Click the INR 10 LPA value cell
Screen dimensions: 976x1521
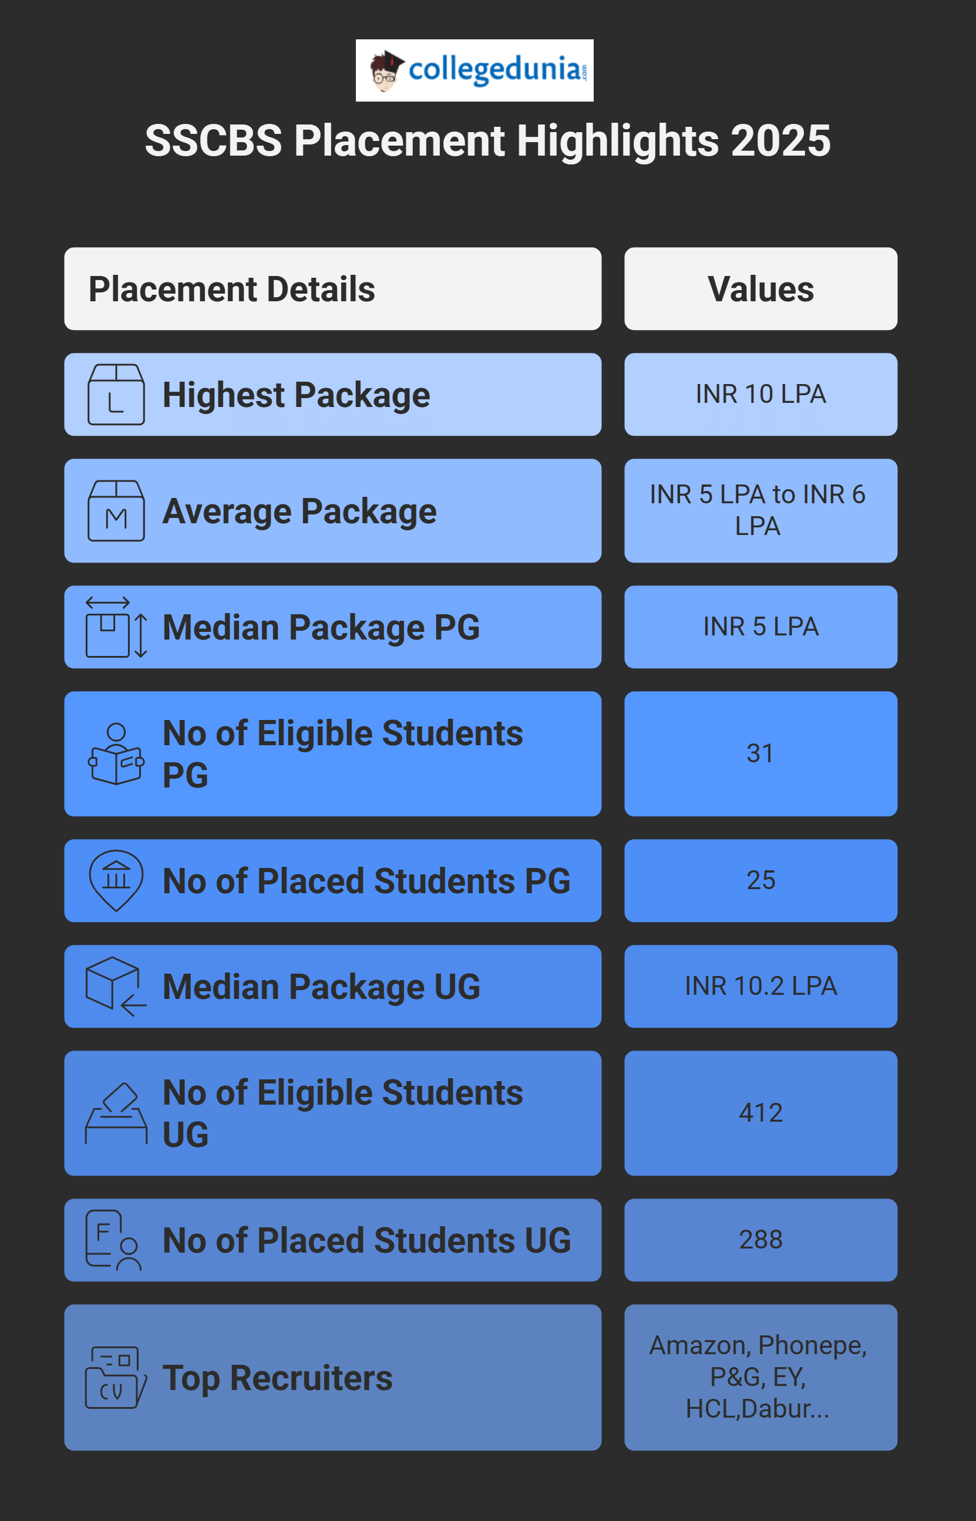[760, 394]
